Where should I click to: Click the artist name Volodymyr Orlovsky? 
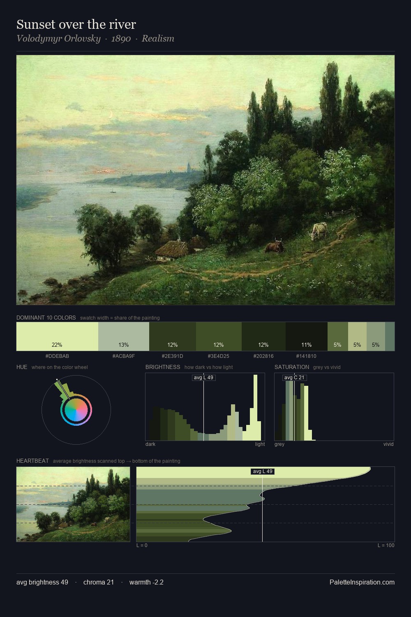pyautogui.click(x=58, y=39)
